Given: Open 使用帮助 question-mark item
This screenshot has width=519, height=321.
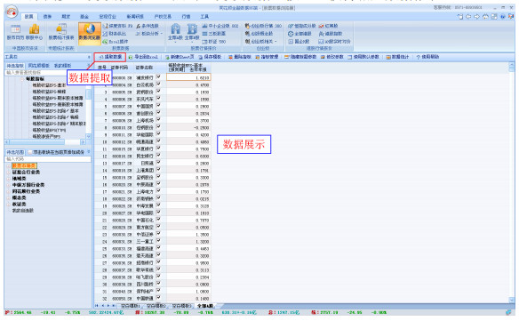Looking at the screenshot, I should click(427, 57).
